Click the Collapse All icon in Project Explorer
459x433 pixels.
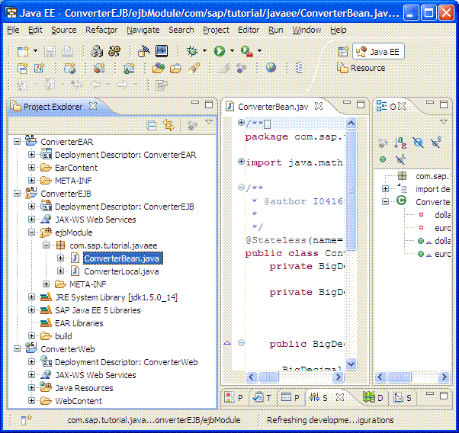coord(152,126)
